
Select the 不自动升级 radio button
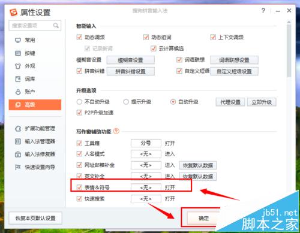79,102
